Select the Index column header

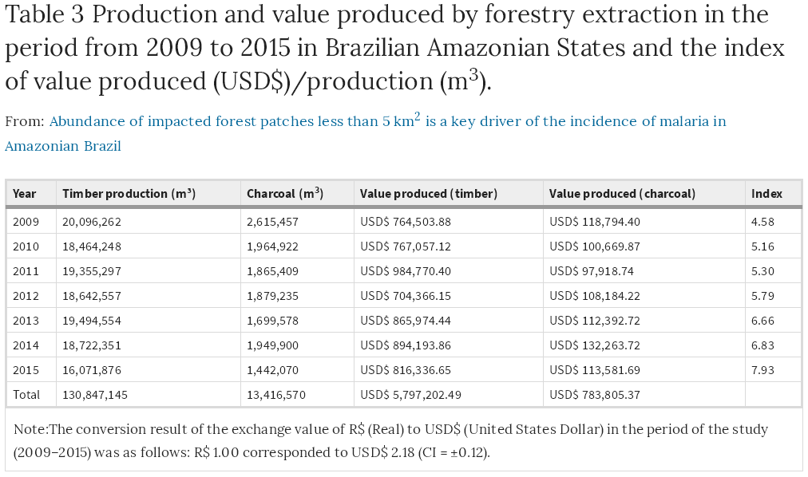click(x=766, y=194)
